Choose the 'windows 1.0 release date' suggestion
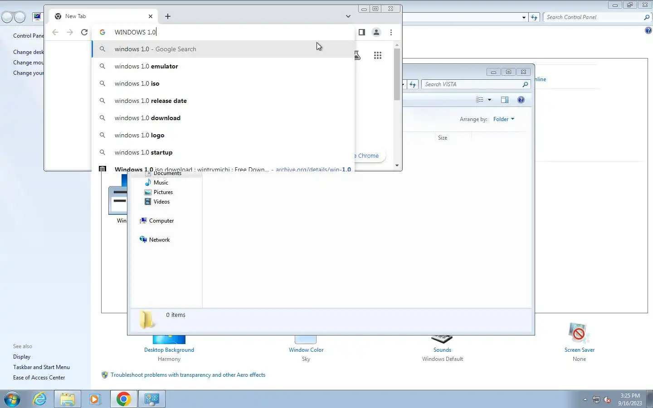Image resolution: width=653 pixels, height=408 pixels. (223, 101)
